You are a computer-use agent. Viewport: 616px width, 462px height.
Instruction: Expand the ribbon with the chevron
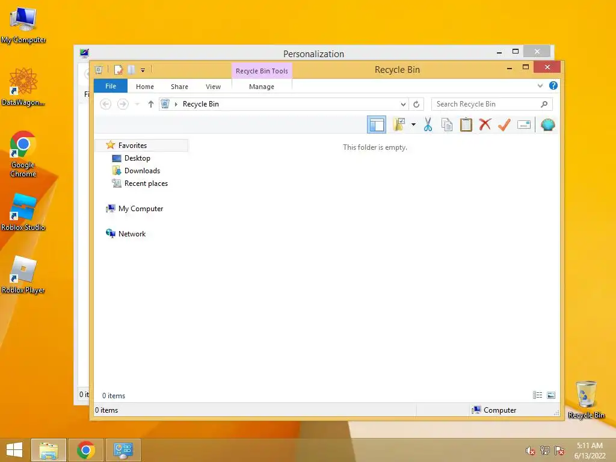pos(540,85)
